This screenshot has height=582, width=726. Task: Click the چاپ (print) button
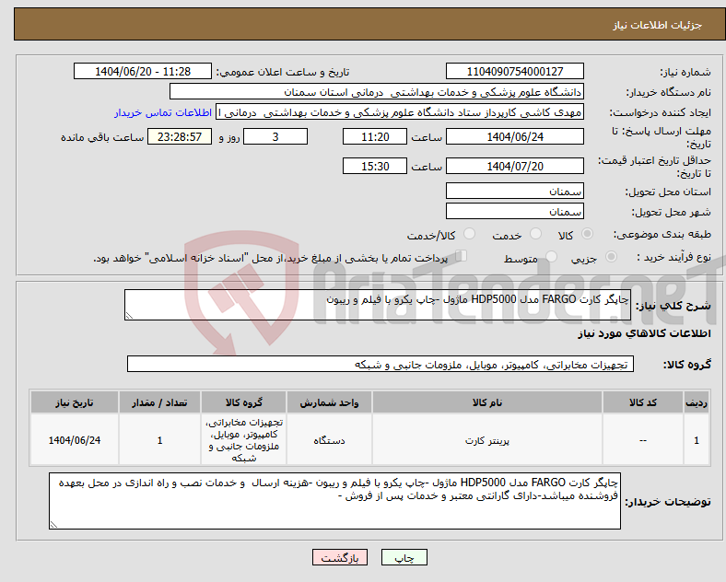coord(404,557)
